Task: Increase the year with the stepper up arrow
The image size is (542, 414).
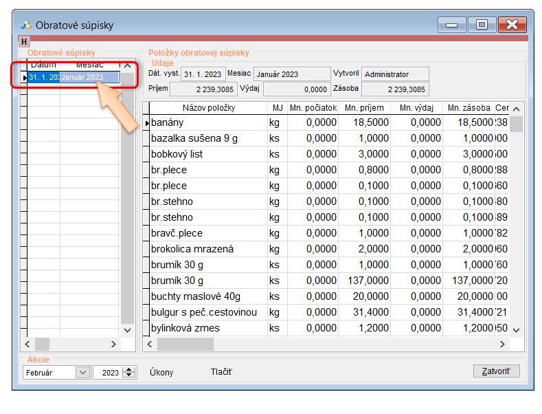Action: tap(130, 369)
